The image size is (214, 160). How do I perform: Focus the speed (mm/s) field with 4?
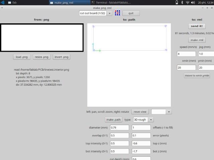pyautogui.click(x=186, y=54)
